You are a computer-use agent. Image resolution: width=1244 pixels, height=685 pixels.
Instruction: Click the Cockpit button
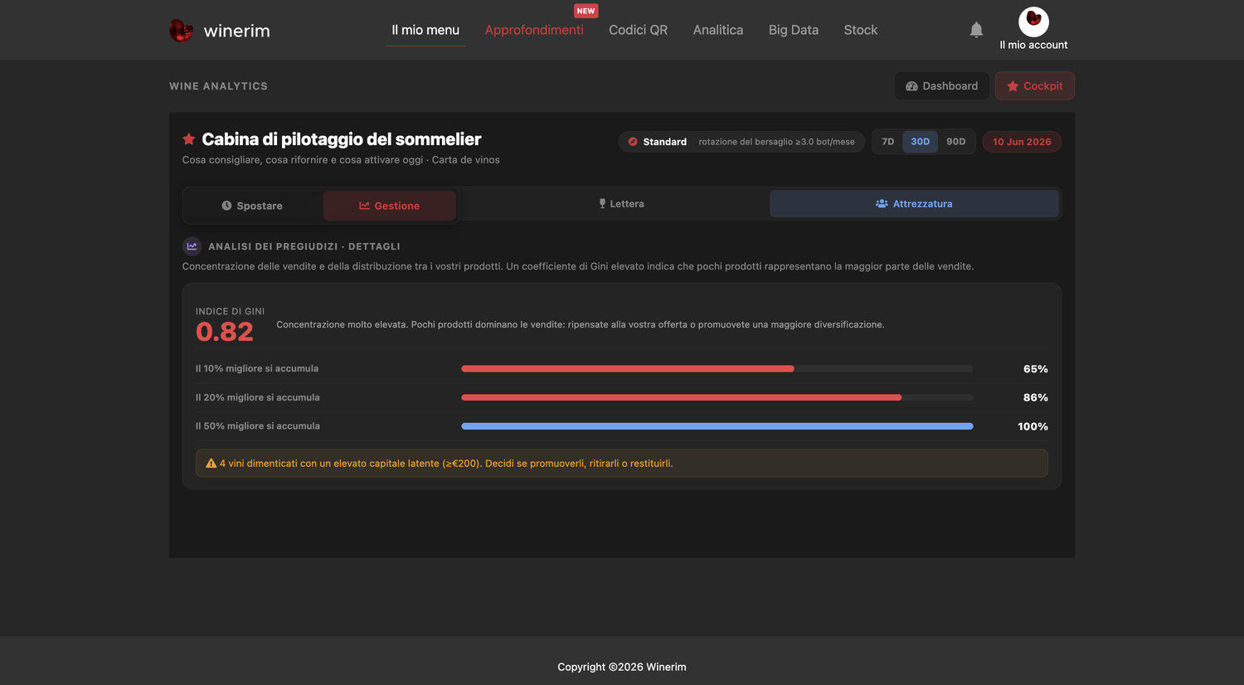click(1035, 86)
